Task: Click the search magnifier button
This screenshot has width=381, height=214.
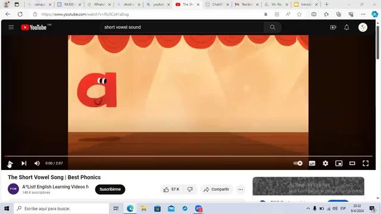Action: tap(273, 27)
